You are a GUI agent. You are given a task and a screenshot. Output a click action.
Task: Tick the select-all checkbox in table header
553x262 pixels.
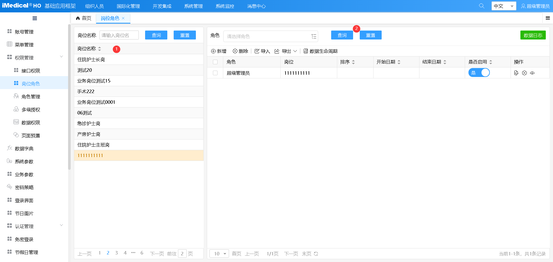pos(215,62)
